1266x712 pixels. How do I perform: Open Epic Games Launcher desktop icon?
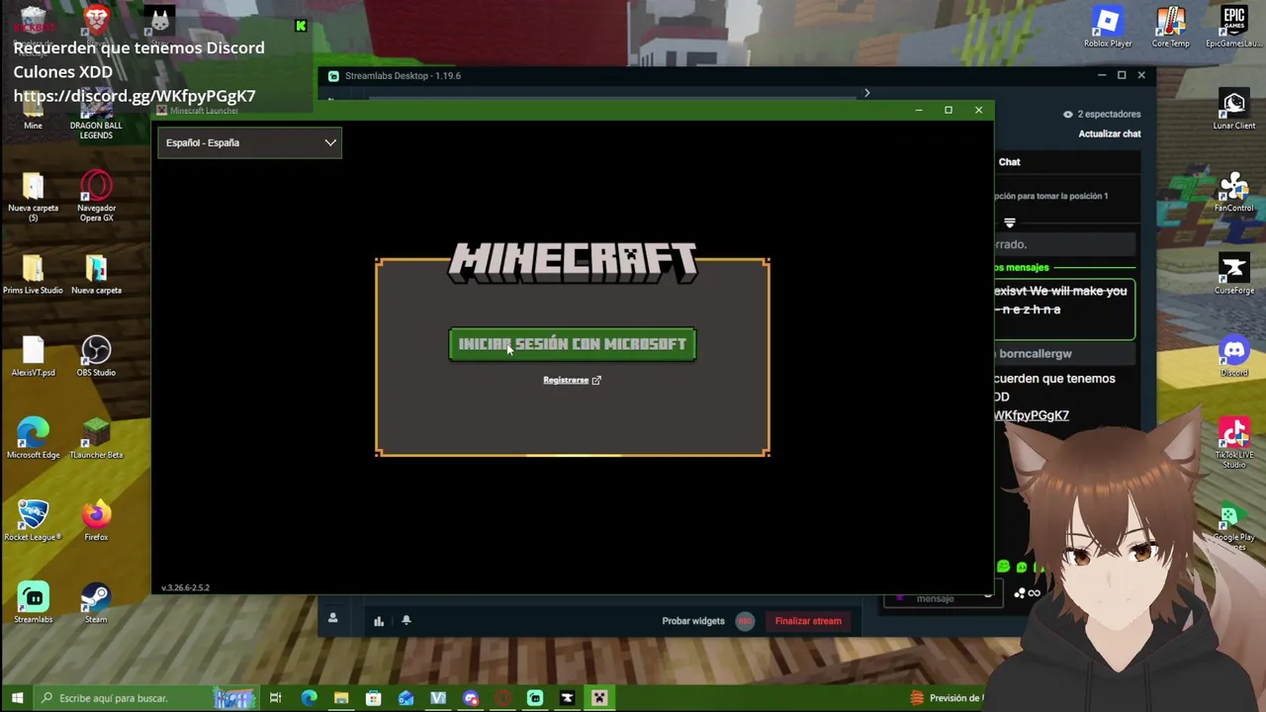(1233, 27)
